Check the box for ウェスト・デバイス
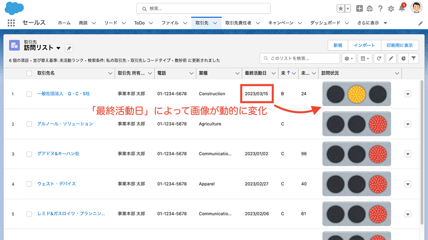Viewport: 428px width, 240px height. pos(29,184)
